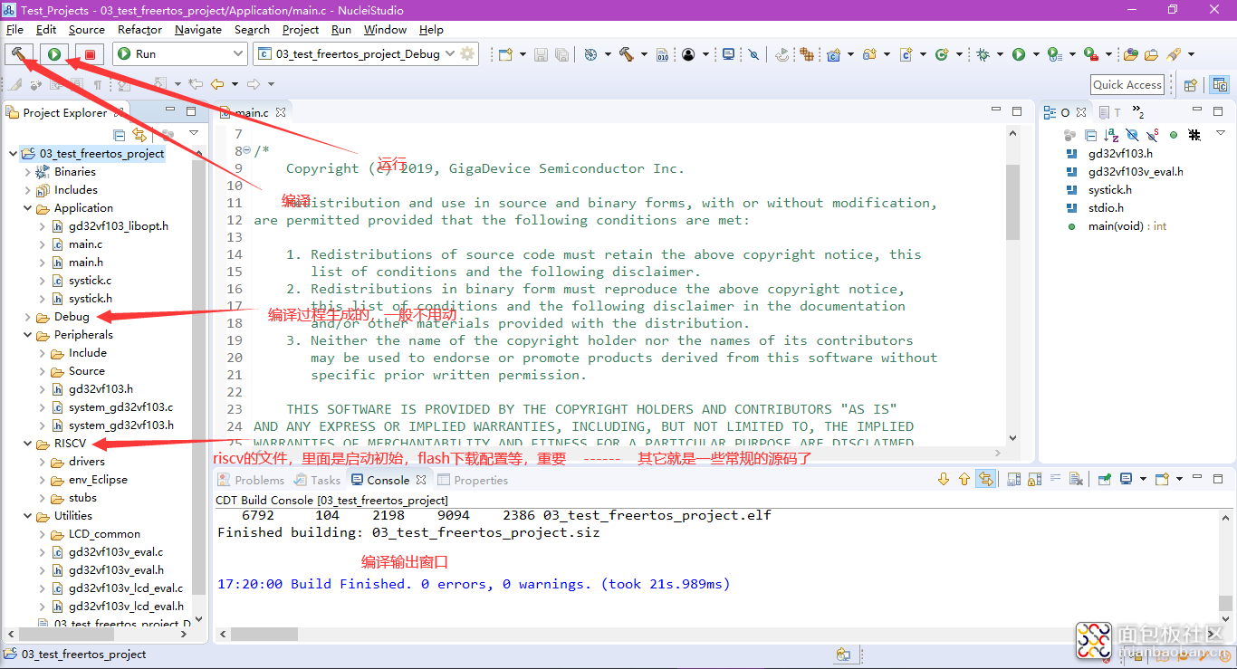
Task: Expand the Debug folder
Action: point(27,317)
